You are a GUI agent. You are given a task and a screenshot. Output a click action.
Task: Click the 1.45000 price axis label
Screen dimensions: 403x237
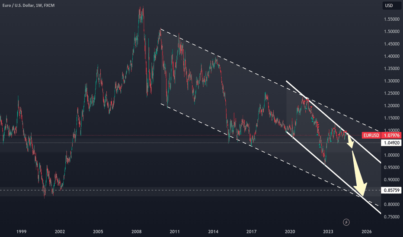click(392, 44)
